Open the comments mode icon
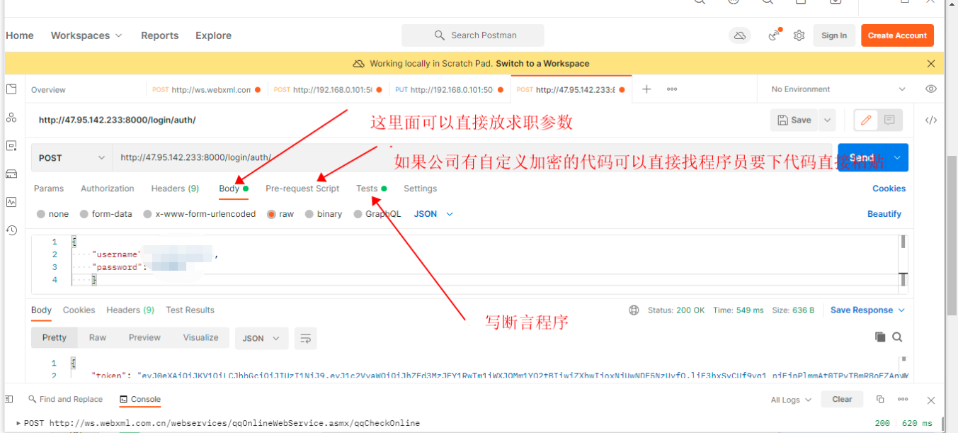Image resolution: width=958 pixels, height=433 pixels. (x=889, y=120)
